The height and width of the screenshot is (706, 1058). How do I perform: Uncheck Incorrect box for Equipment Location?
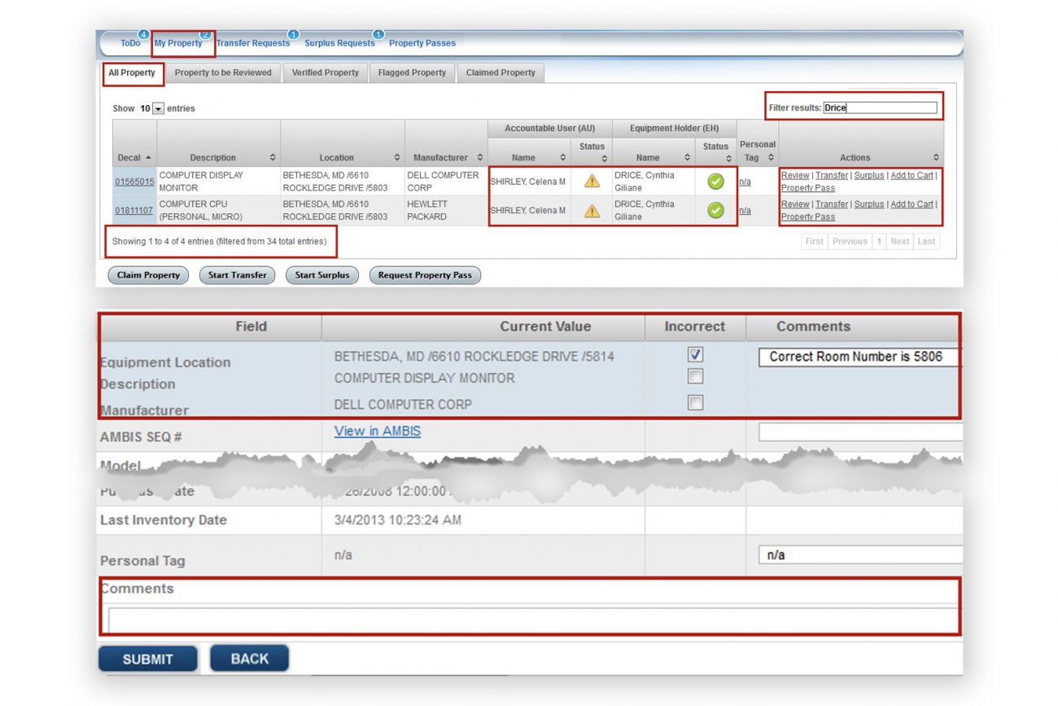(695, 355)
